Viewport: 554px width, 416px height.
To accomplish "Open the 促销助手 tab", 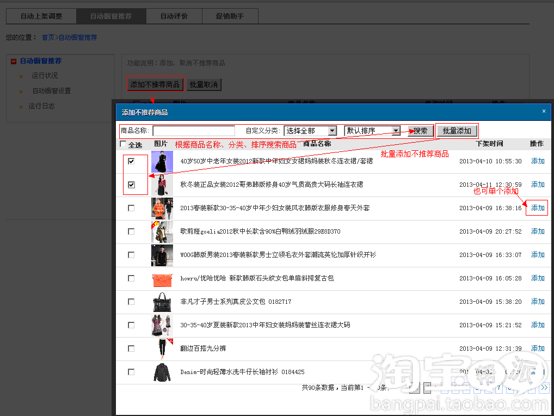I will [x=230, y=16].
